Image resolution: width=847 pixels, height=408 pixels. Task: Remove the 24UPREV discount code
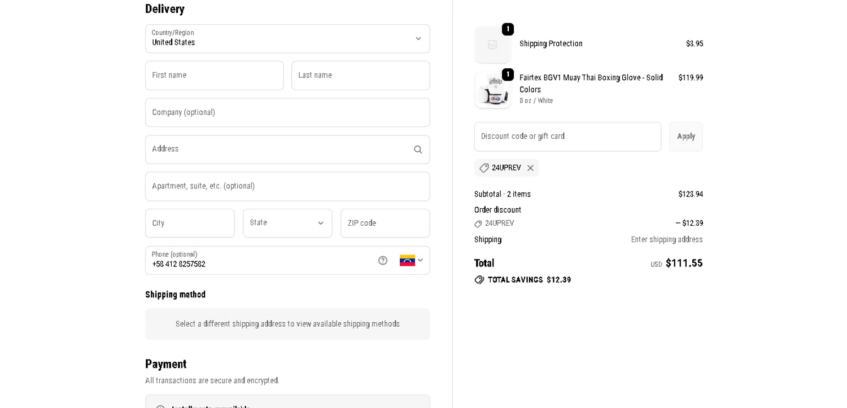530,168
